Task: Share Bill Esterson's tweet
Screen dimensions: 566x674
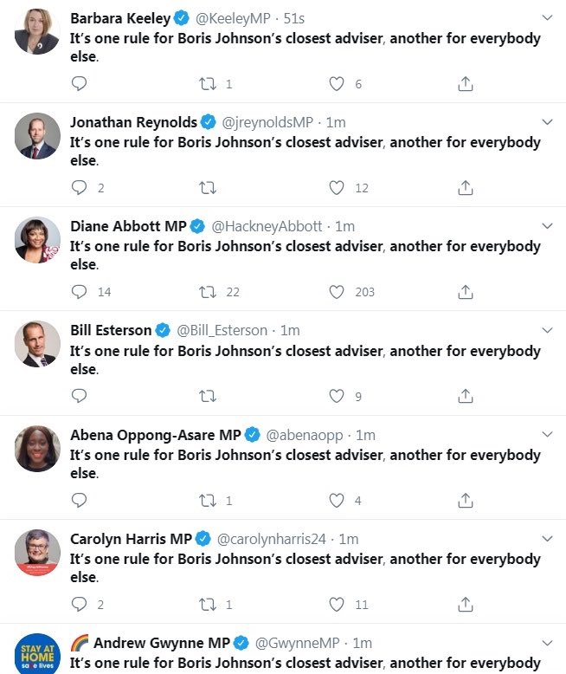Action: click(465, 396)
